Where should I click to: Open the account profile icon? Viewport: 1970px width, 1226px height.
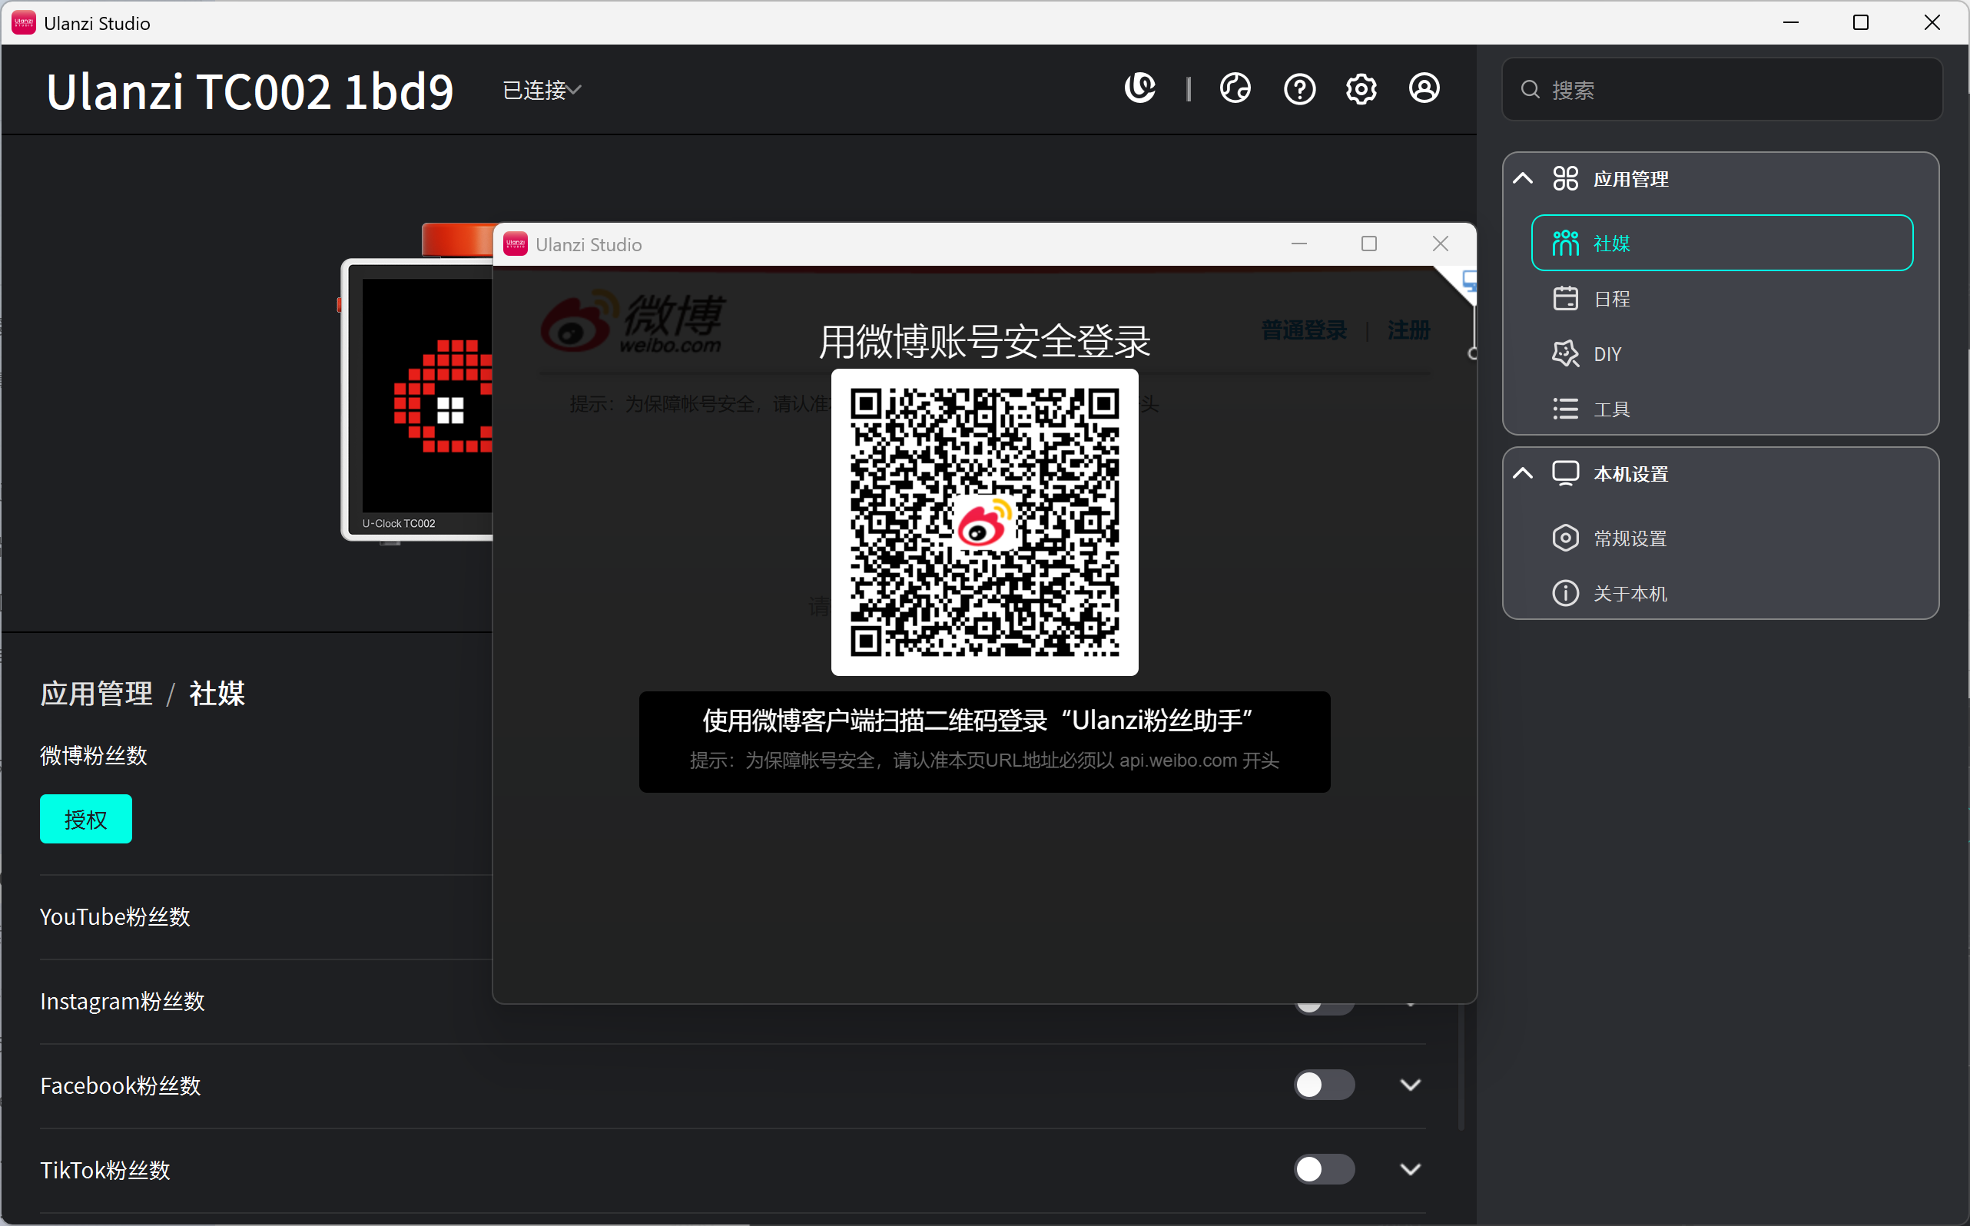[x=1424, y=88]
